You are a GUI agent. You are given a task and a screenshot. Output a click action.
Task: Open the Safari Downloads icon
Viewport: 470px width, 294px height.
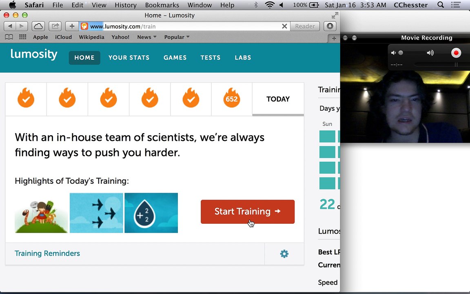pos(330,26)
